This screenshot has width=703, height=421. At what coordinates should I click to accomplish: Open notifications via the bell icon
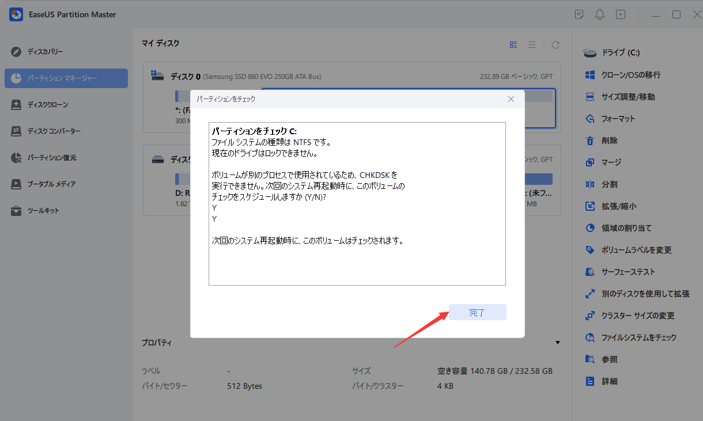[599, 14]
